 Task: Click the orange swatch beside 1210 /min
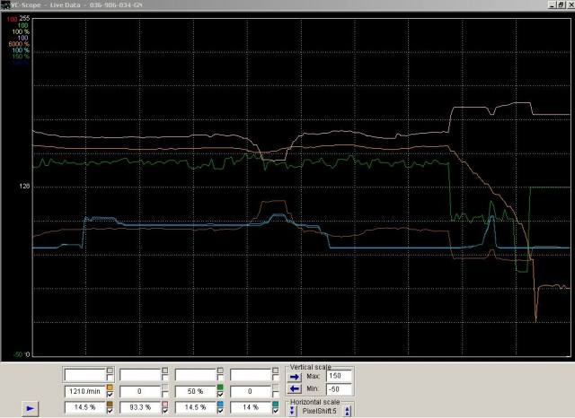click(x=110, y=387)
